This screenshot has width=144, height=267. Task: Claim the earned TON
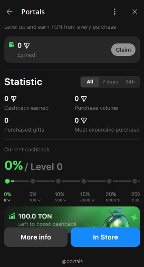click(x=123, y=50)
